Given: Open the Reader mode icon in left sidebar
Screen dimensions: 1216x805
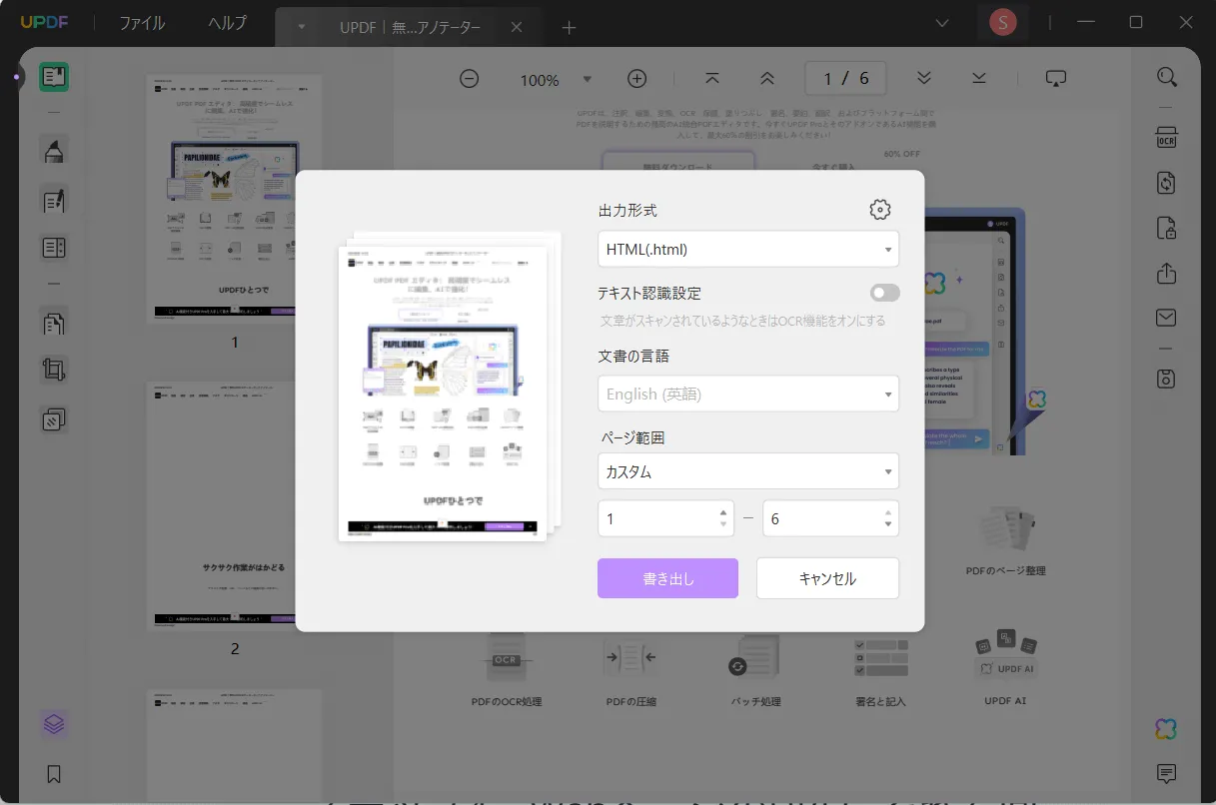Looking at the screenshot, I should coord(54,77).
